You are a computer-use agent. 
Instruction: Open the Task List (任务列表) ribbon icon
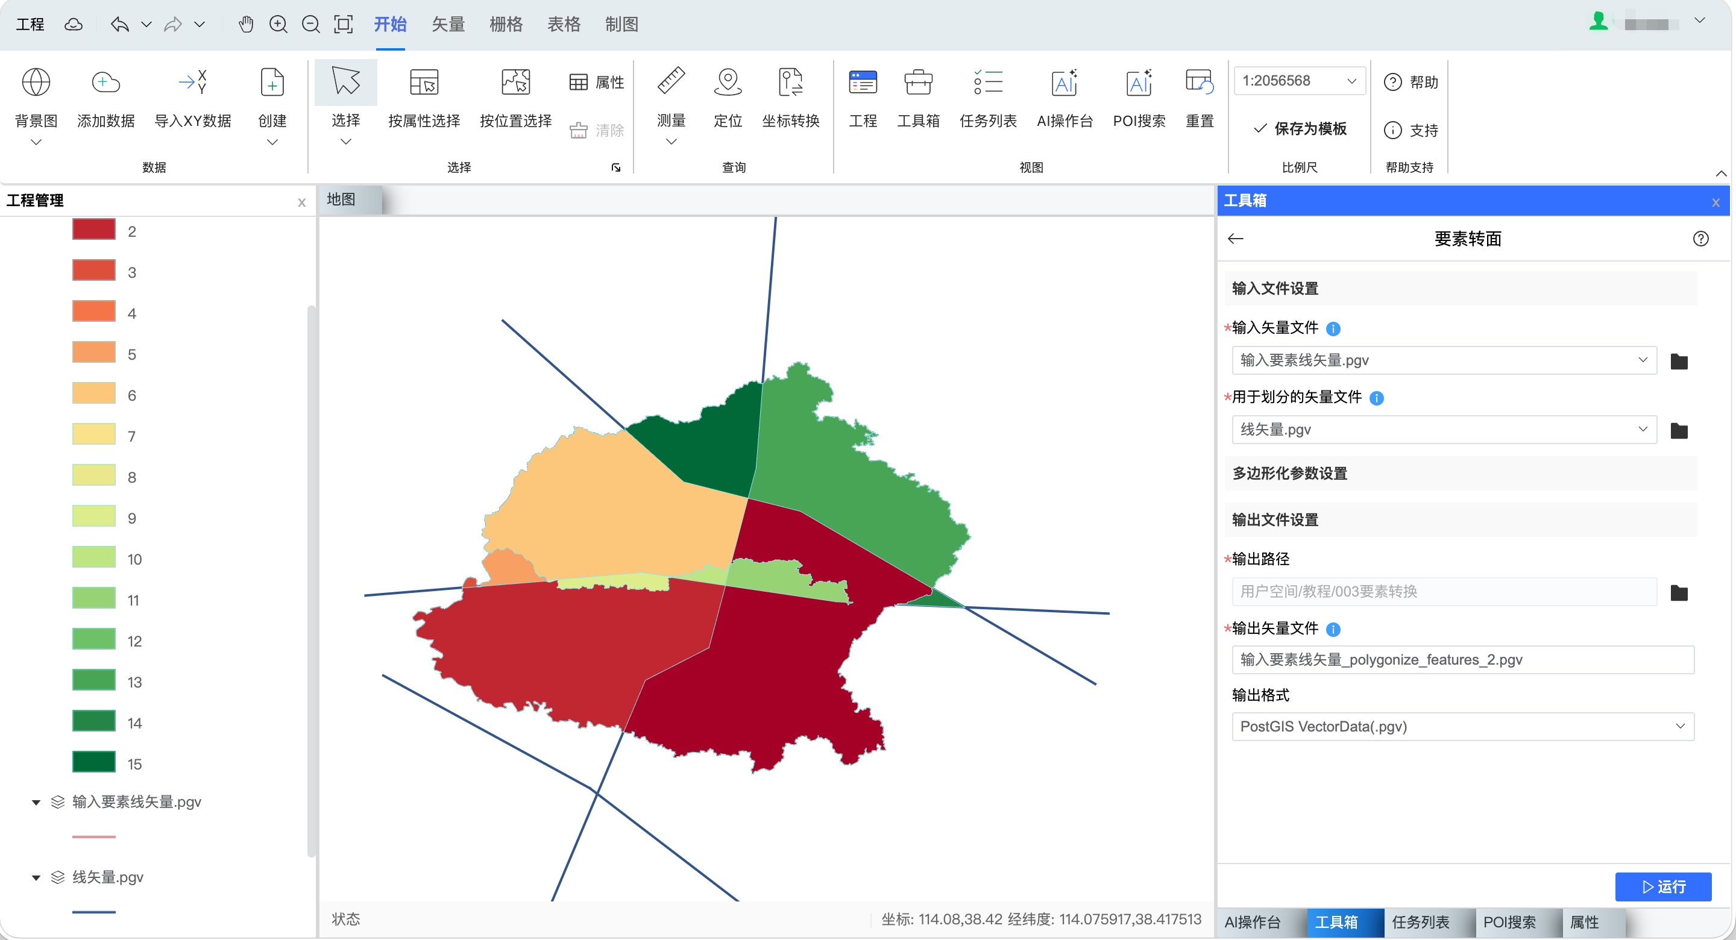tap(988, 83)
